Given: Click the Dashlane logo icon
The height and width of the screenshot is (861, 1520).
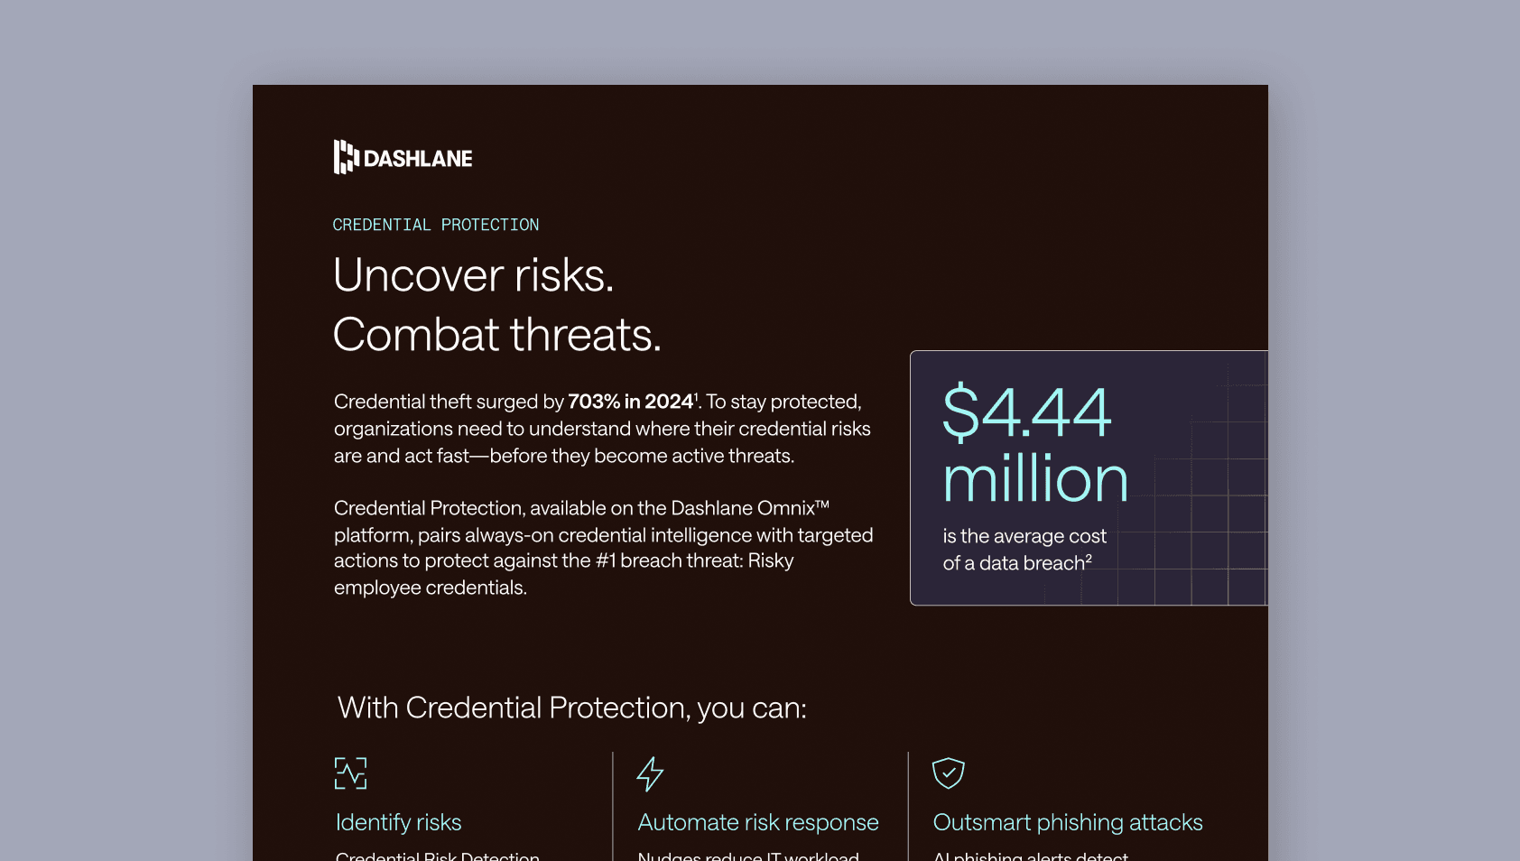Looking at the screenshot, I should 346,157.
